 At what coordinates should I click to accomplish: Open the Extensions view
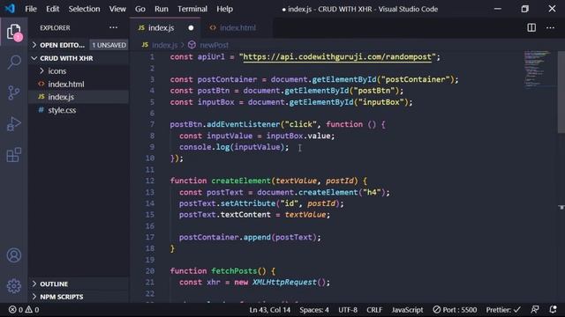(14, 155)
